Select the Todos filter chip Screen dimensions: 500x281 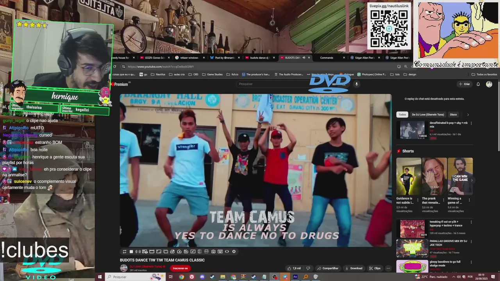tap(402, 115)
